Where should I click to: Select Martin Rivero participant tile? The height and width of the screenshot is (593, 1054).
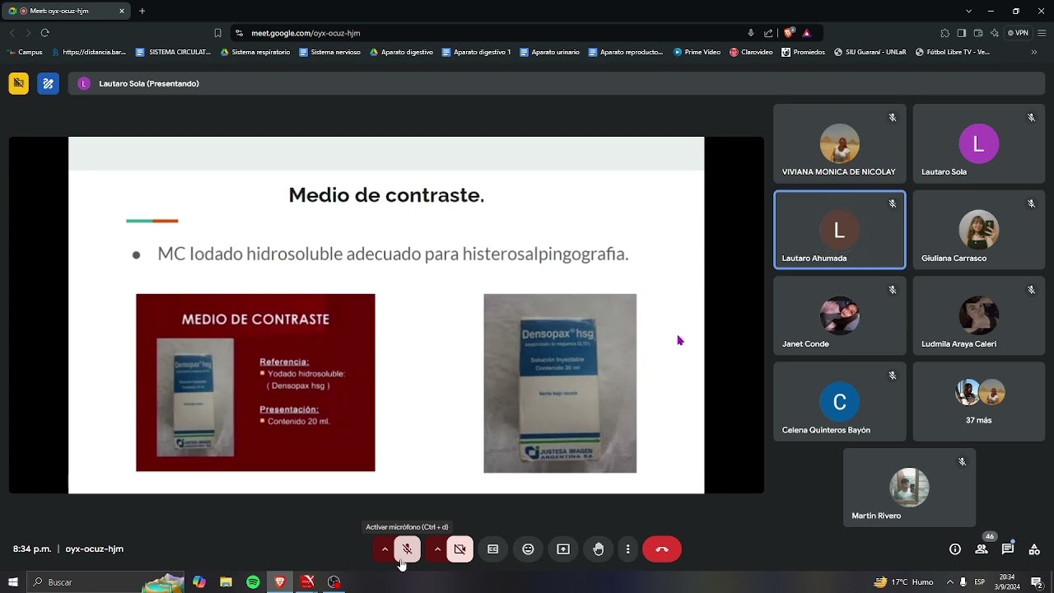(x=910, y=488)
